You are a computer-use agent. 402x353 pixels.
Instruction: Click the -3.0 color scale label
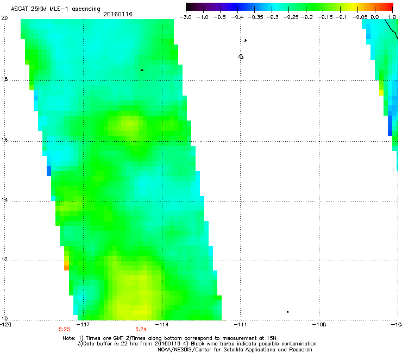[185, 17]
